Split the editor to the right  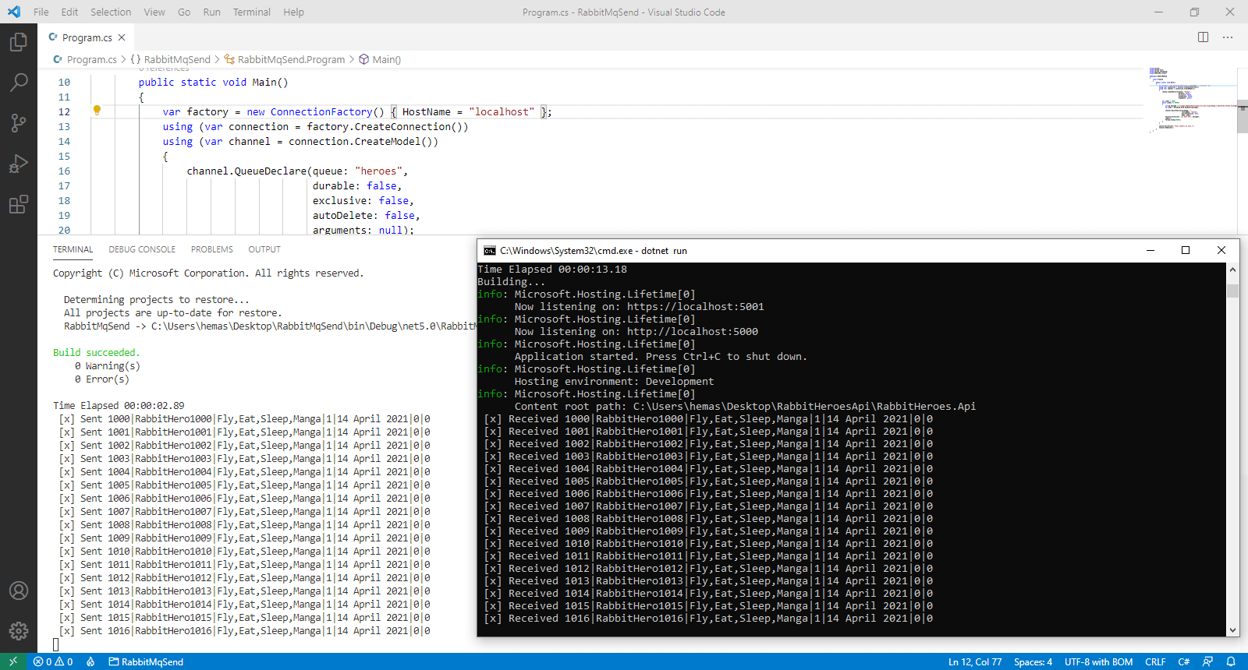(x=1204, y=37)
